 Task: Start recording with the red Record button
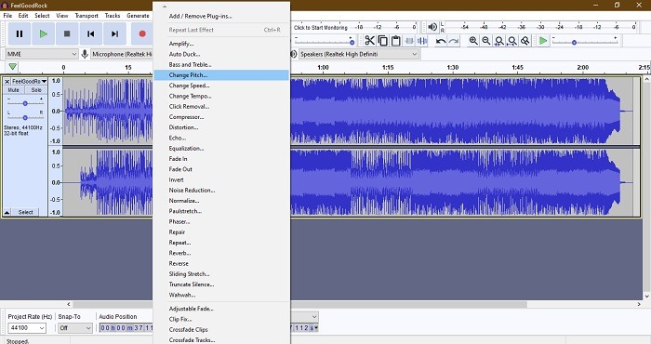click(x=142, y=34)
